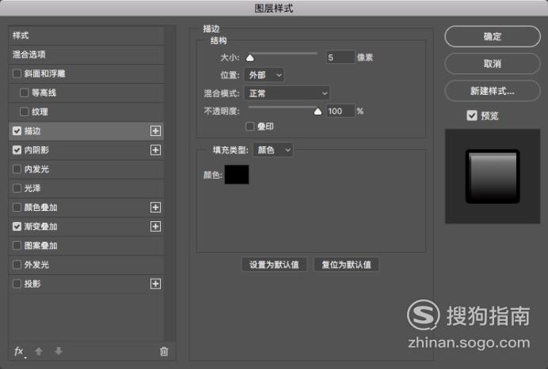This screenshot has height=369, width=548.
Task: Open the 填充类型 dropdown showing 颜色
Action: point(273,150)
